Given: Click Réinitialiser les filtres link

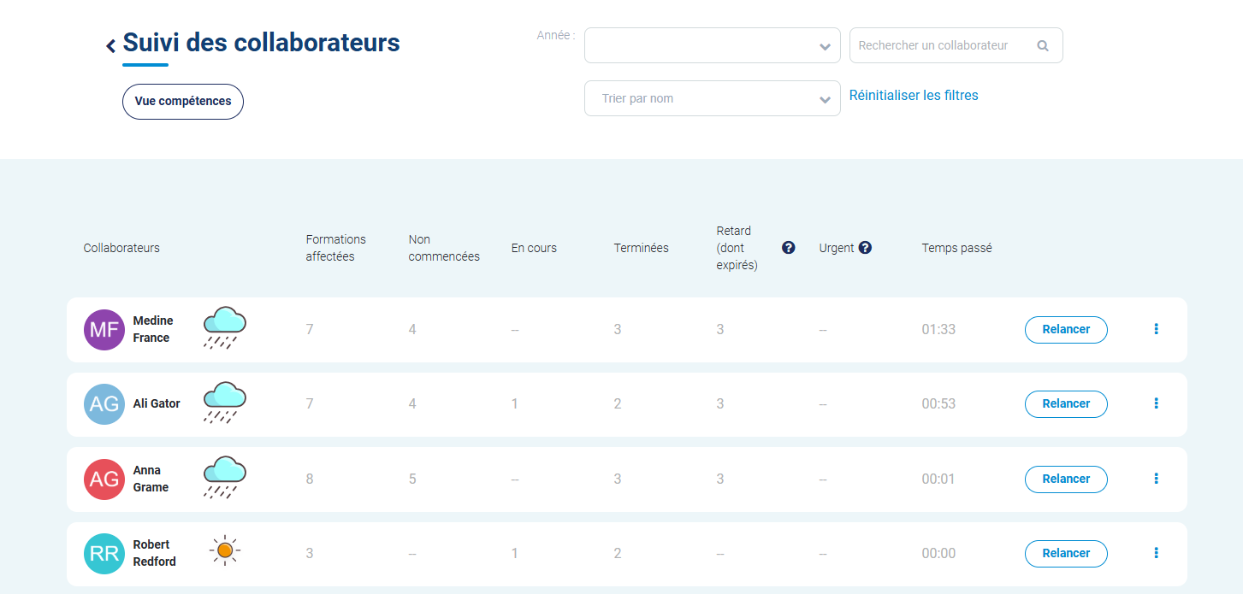Looking at the screenshot, I should point(913,96).
